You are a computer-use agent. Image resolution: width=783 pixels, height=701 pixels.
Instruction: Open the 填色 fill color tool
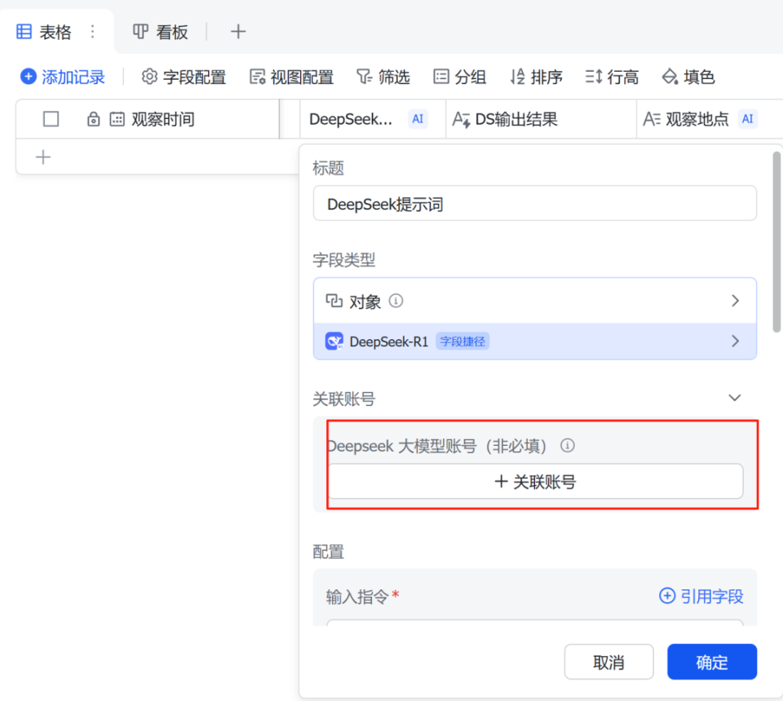pyautogui.click(x=670, y=77)
